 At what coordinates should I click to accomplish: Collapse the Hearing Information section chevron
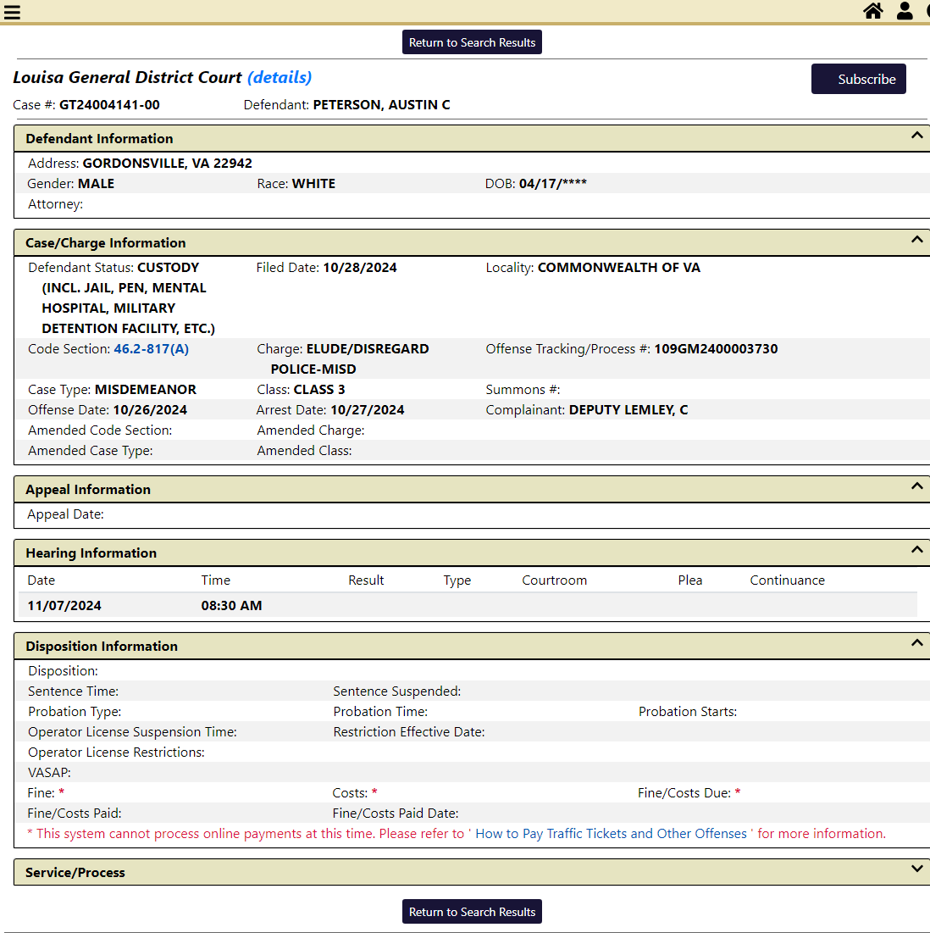pos(917,550)
